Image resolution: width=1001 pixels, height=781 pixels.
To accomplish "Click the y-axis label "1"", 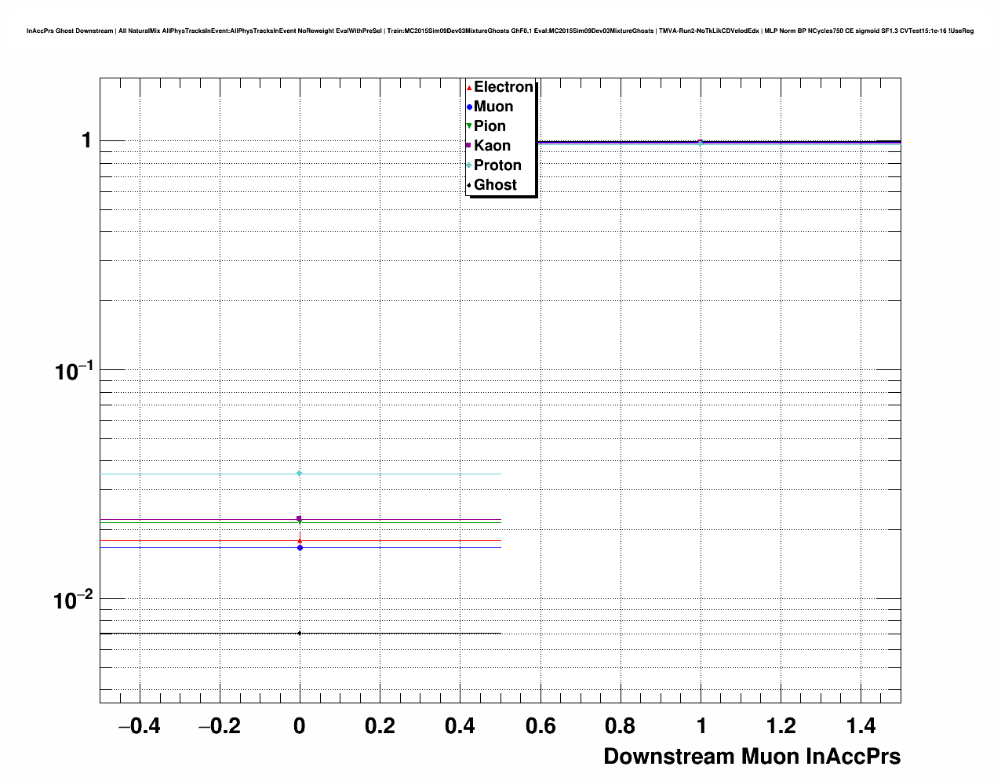I will (86, 140).
